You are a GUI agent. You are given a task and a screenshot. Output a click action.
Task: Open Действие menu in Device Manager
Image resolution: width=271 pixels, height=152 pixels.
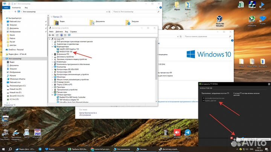tap(59, 32)
